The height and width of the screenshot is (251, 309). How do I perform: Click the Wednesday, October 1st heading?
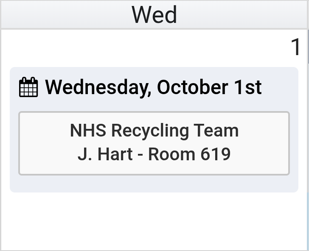point(153,87)
